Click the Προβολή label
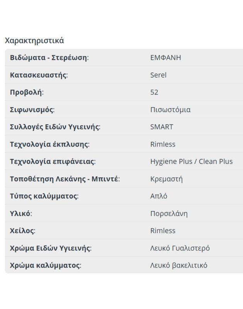This screenshot has height=309, width=243. pyautogui.click(x=27, y=92)
